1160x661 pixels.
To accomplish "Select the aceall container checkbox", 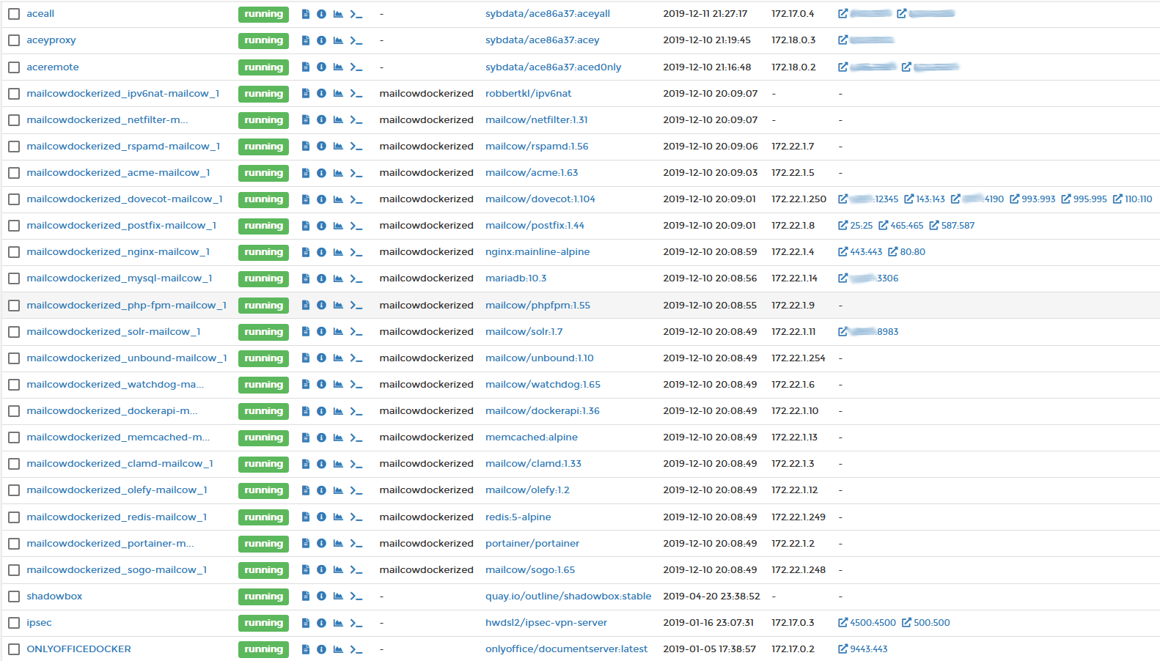I will pyautogui.click(x=14, y=14).
